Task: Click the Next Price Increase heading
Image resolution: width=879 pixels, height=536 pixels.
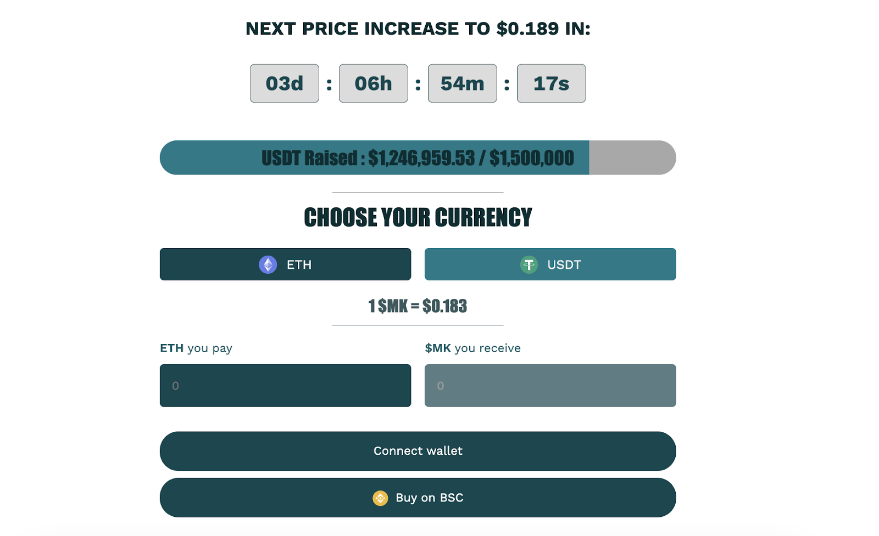Action: pos(418,29)
